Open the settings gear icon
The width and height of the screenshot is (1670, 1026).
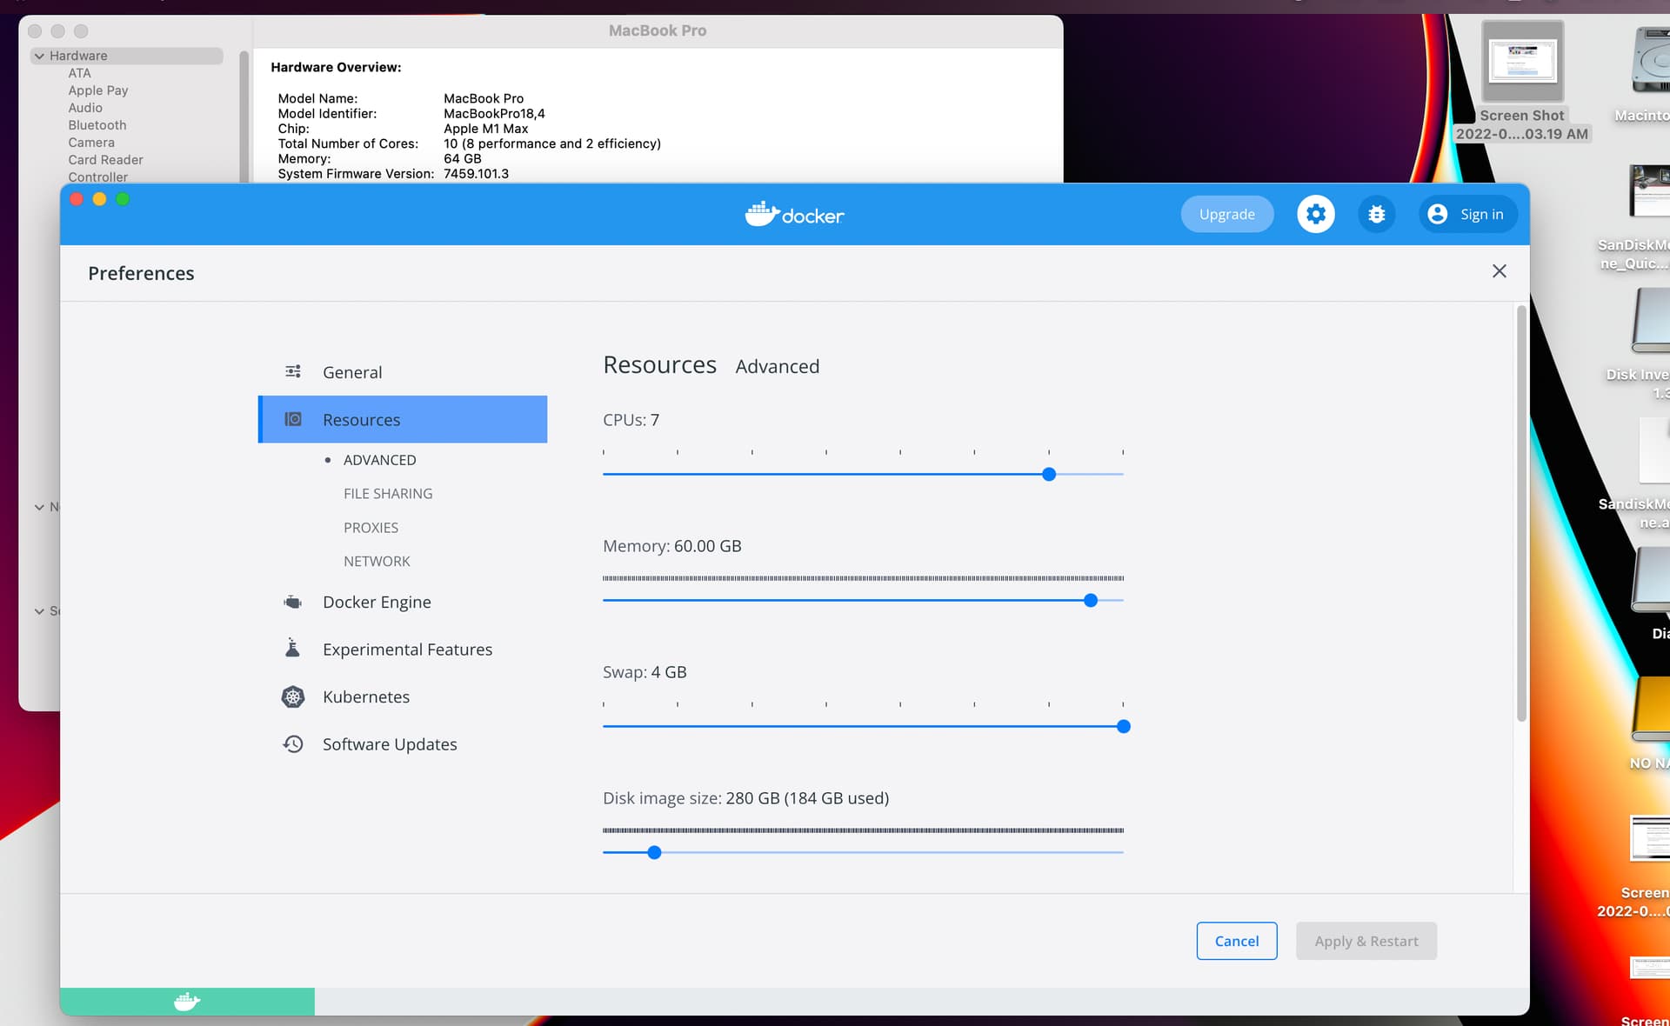tap(1315, 214)
